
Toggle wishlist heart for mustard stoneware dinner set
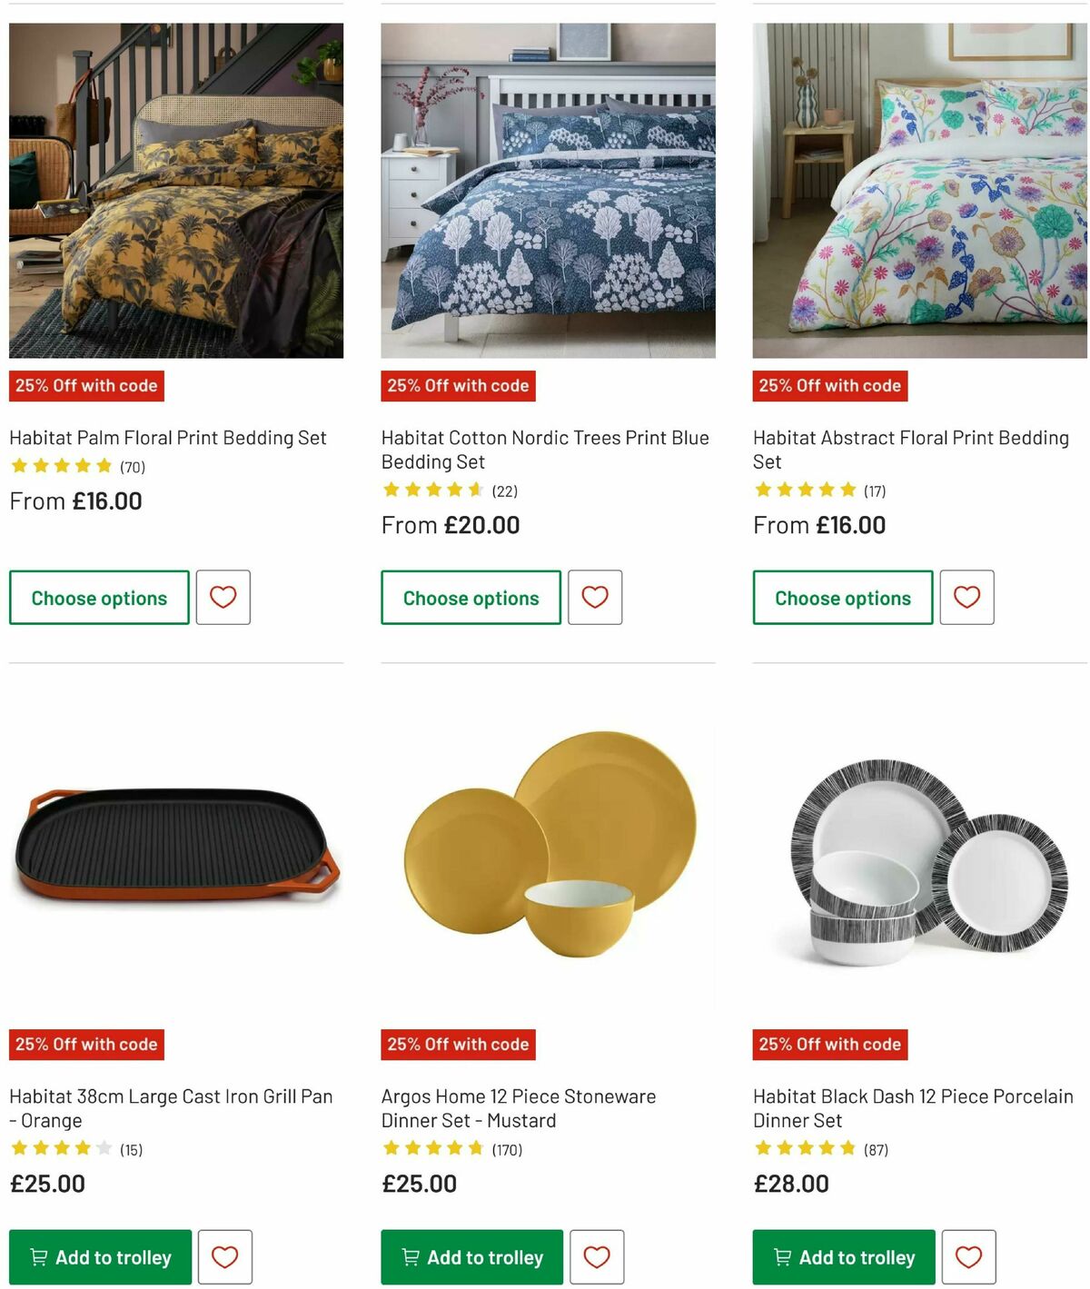tap(597, 1256)
